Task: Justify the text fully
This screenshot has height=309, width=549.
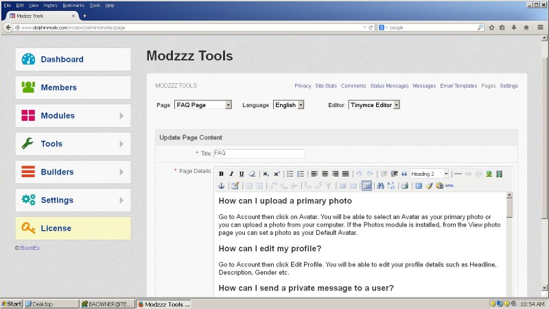Action: click(x=346, y=174)
